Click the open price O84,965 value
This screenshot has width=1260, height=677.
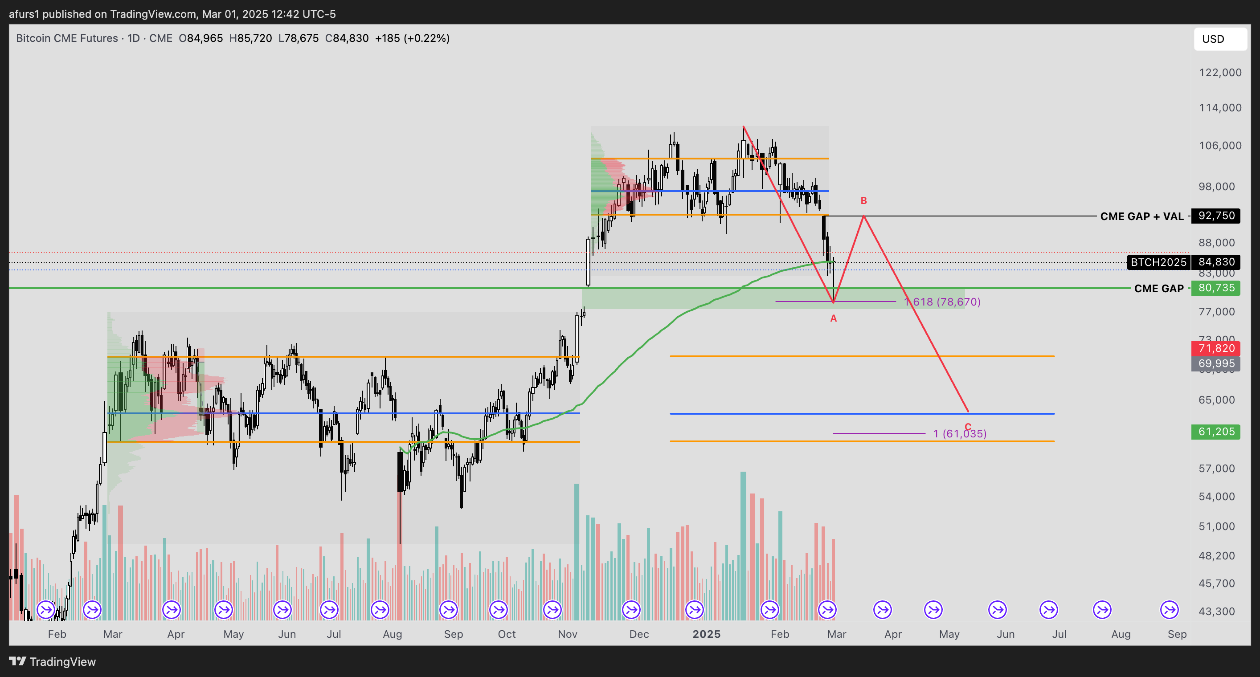point(200,38)
